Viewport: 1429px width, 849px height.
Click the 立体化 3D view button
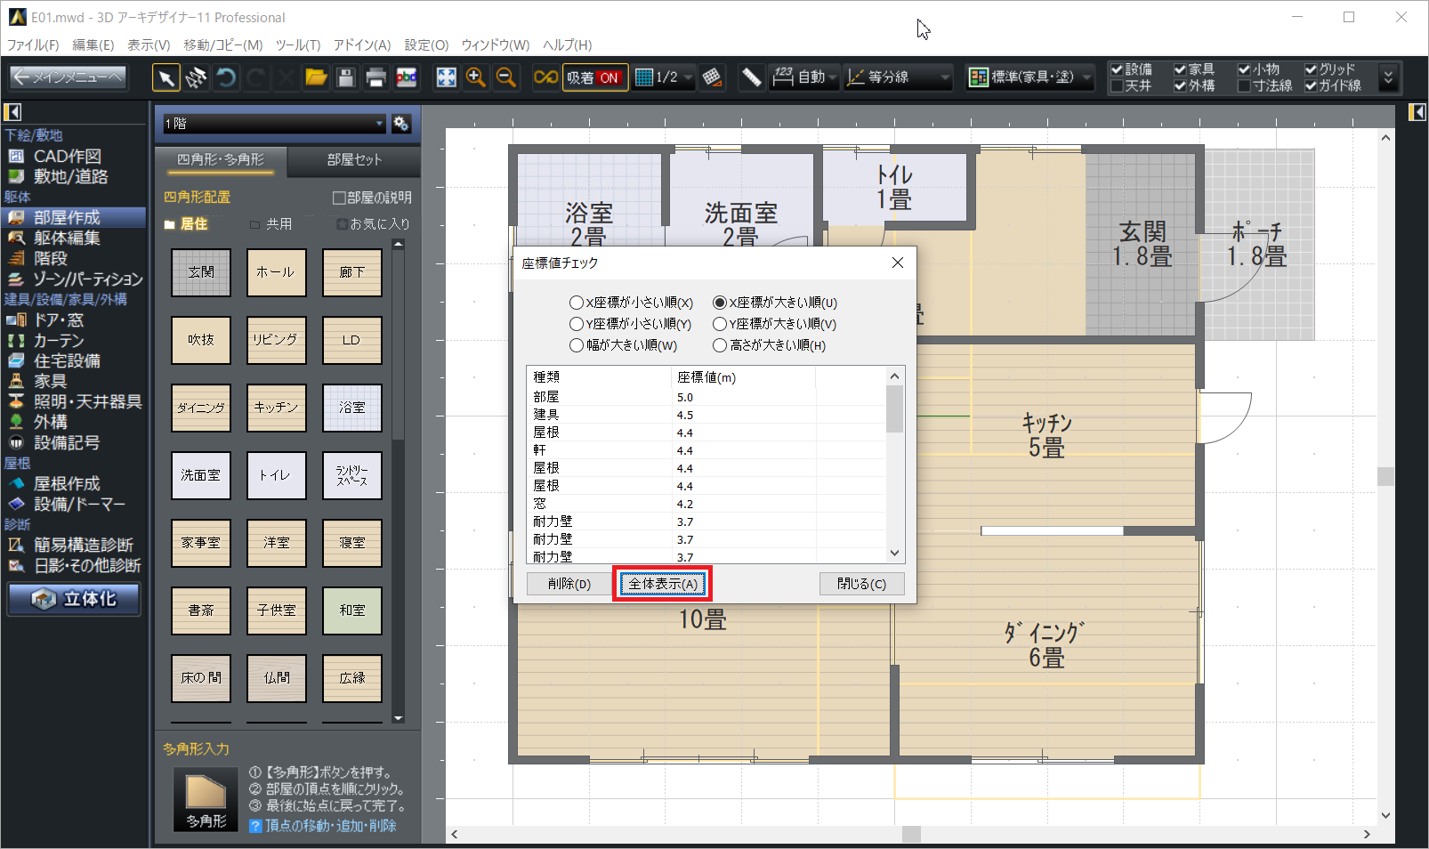(75, 599)
